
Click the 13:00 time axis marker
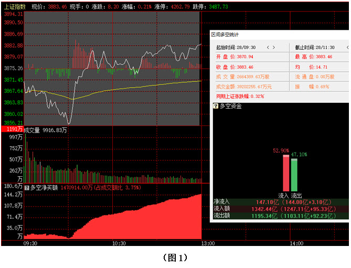point(208,244)
